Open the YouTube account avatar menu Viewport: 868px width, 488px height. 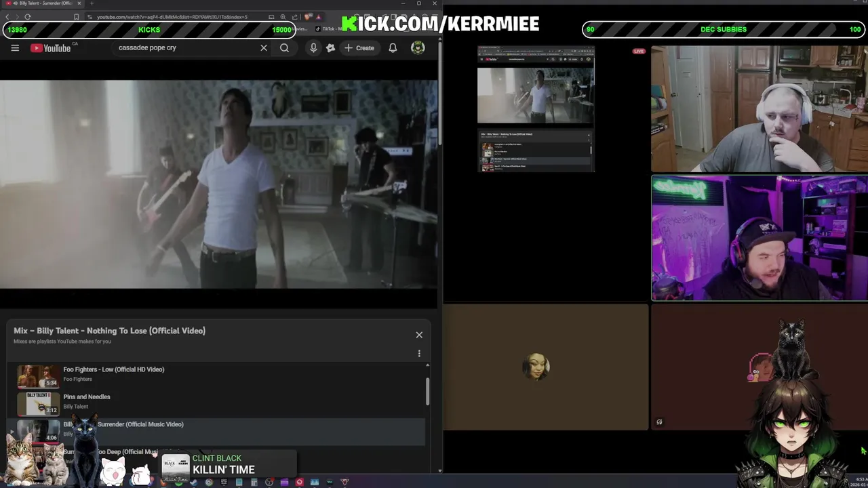[x=418, y=47]
